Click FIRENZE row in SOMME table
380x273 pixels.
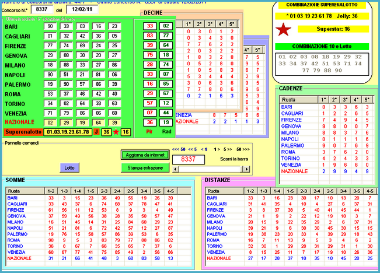99,210
